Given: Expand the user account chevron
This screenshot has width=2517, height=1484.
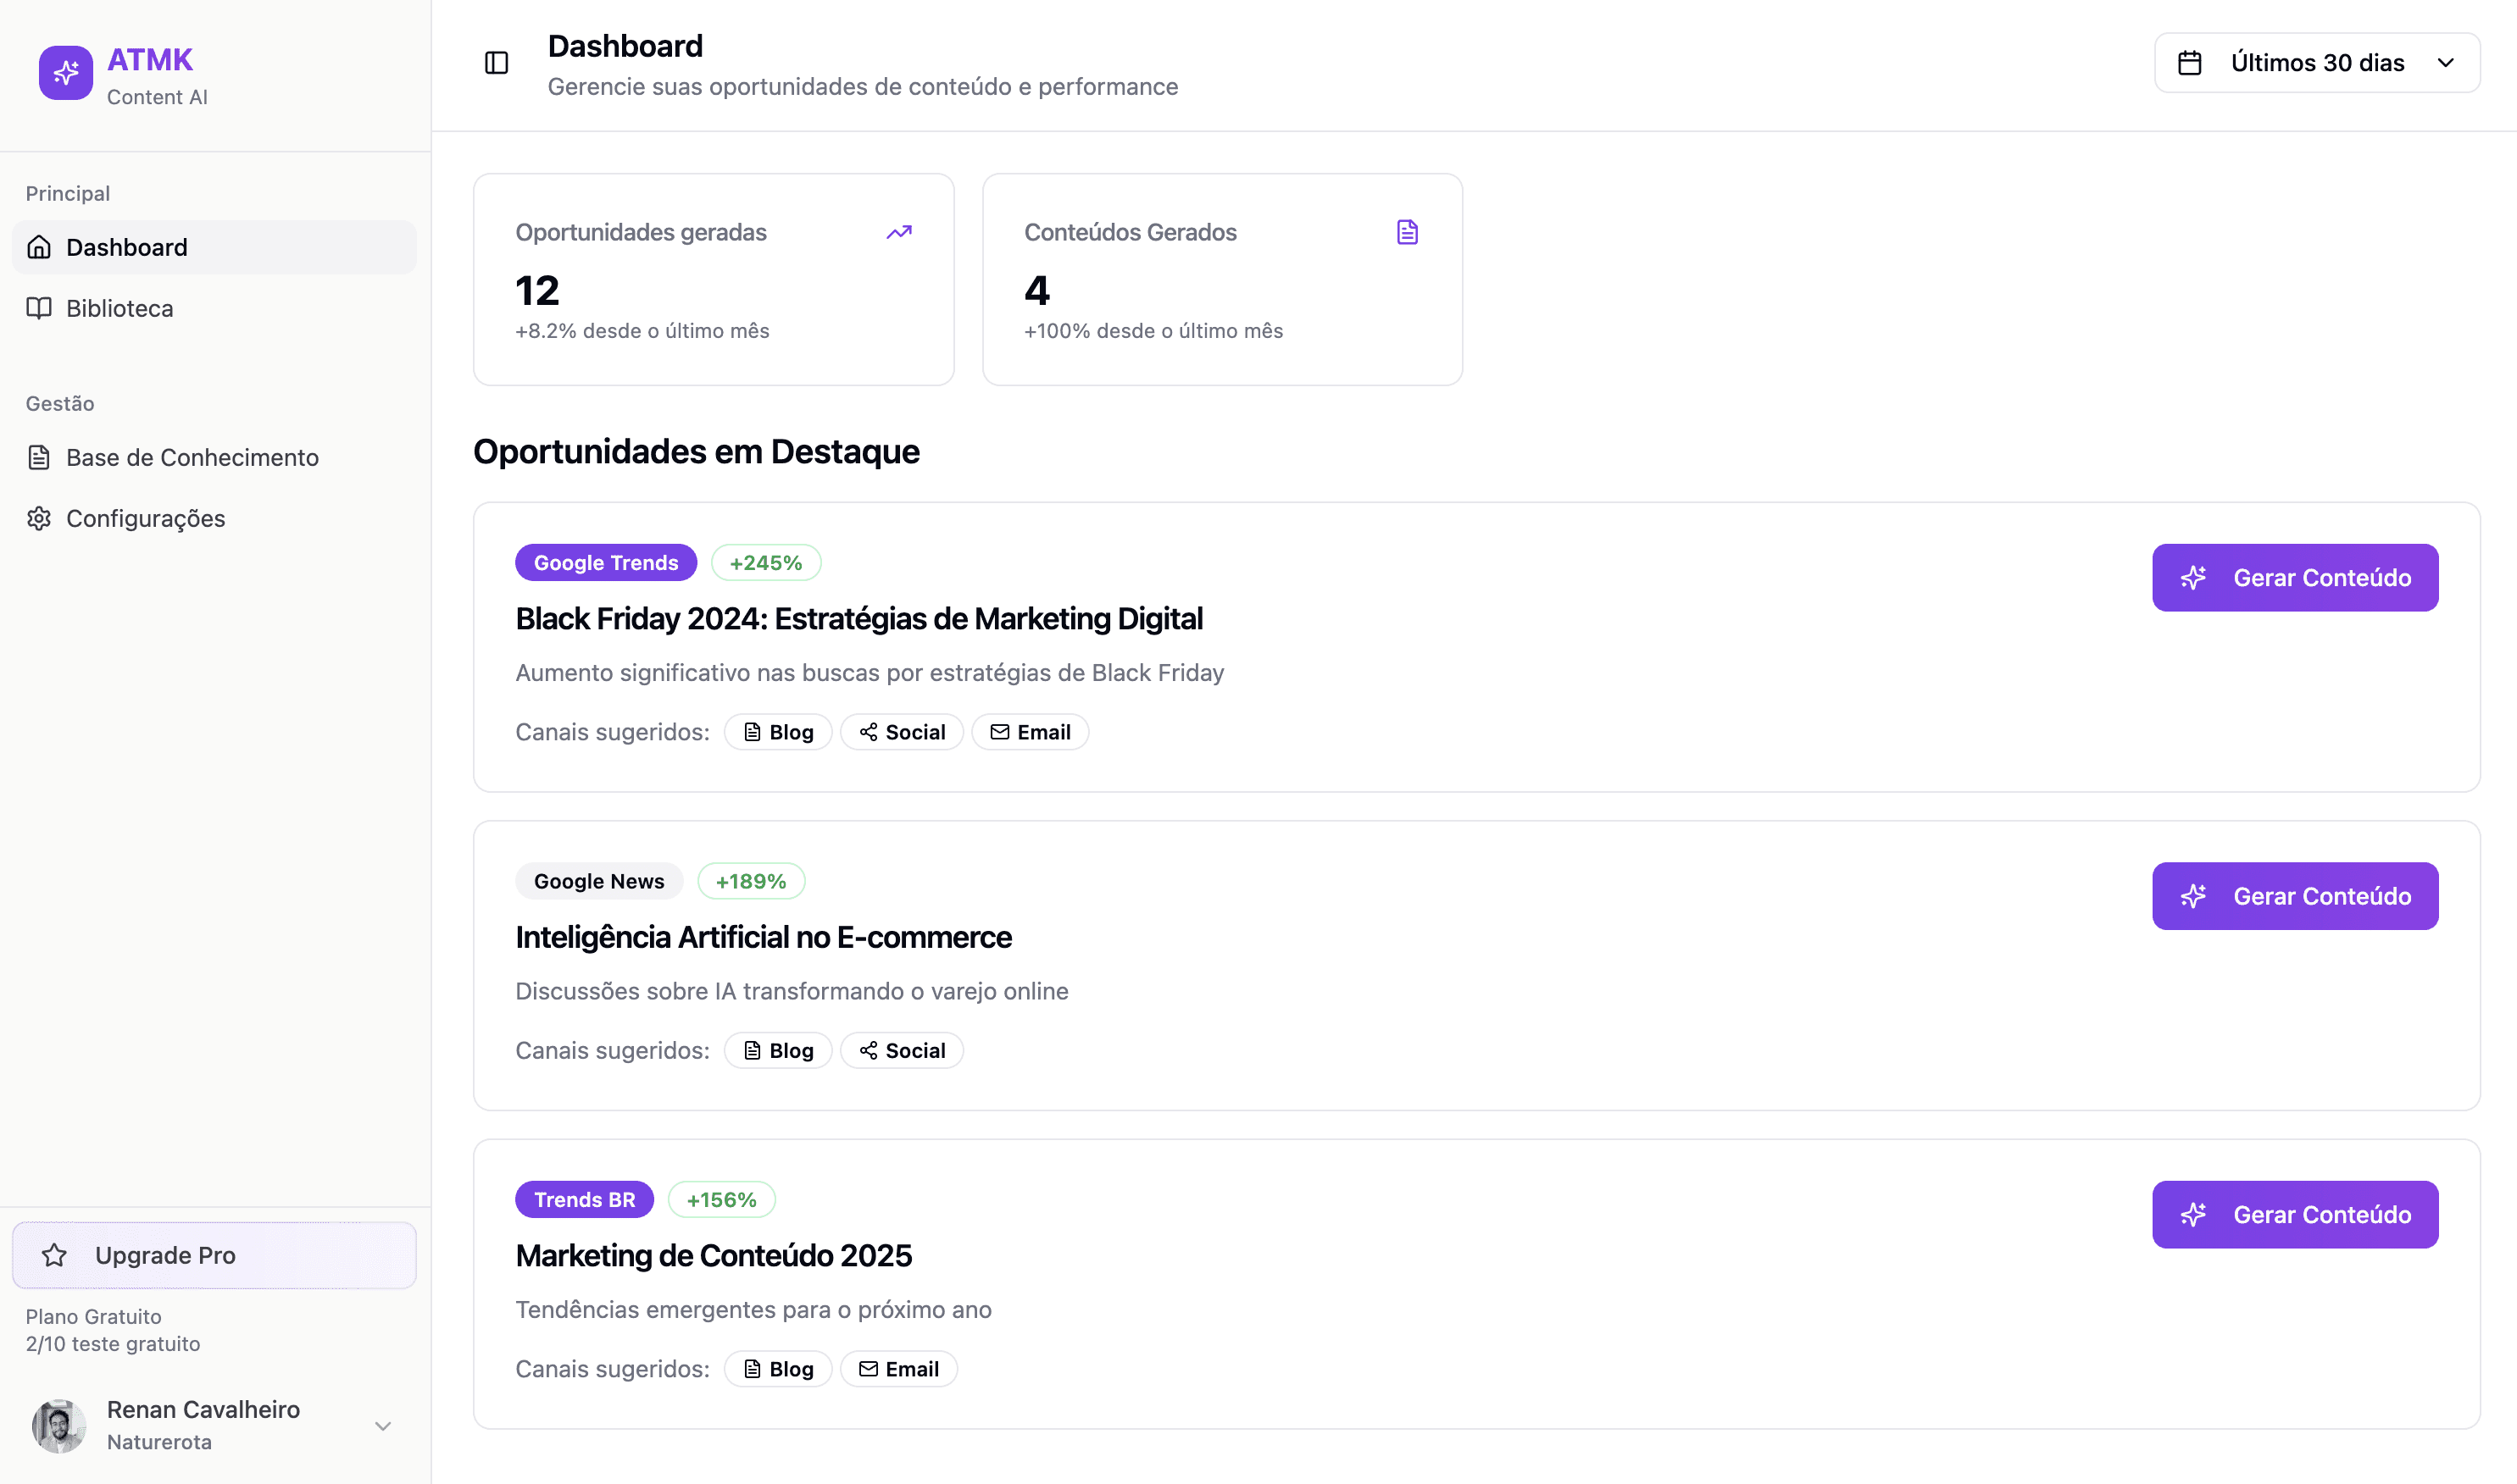Looking at the screenshot, I should click(x=382, y=1425).
